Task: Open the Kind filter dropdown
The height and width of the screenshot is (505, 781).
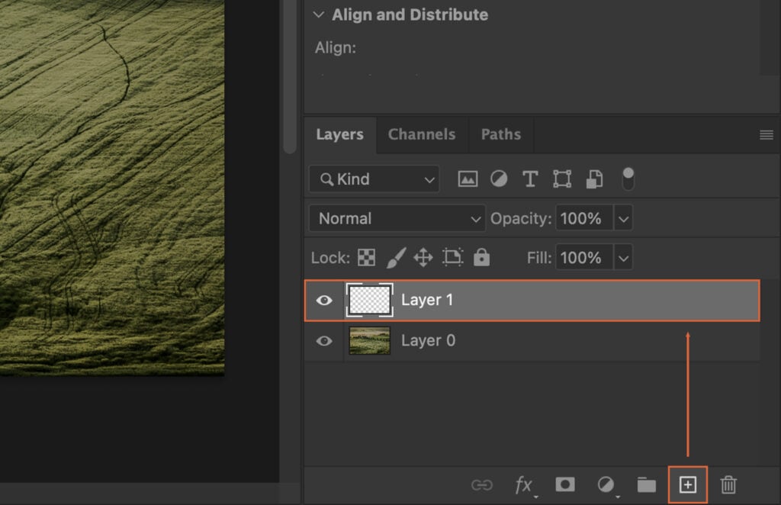Action: pyautogui.click(x=373, y=179)
